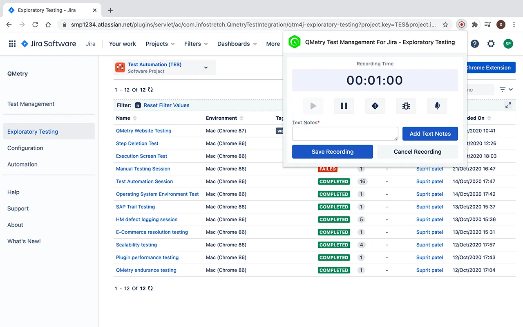Open About in sidebar
523x327 pixels.
click(x=15, y=225)
